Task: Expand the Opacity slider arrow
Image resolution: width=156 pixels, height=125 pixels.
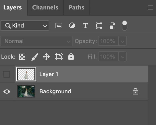Action: (123, 41)
